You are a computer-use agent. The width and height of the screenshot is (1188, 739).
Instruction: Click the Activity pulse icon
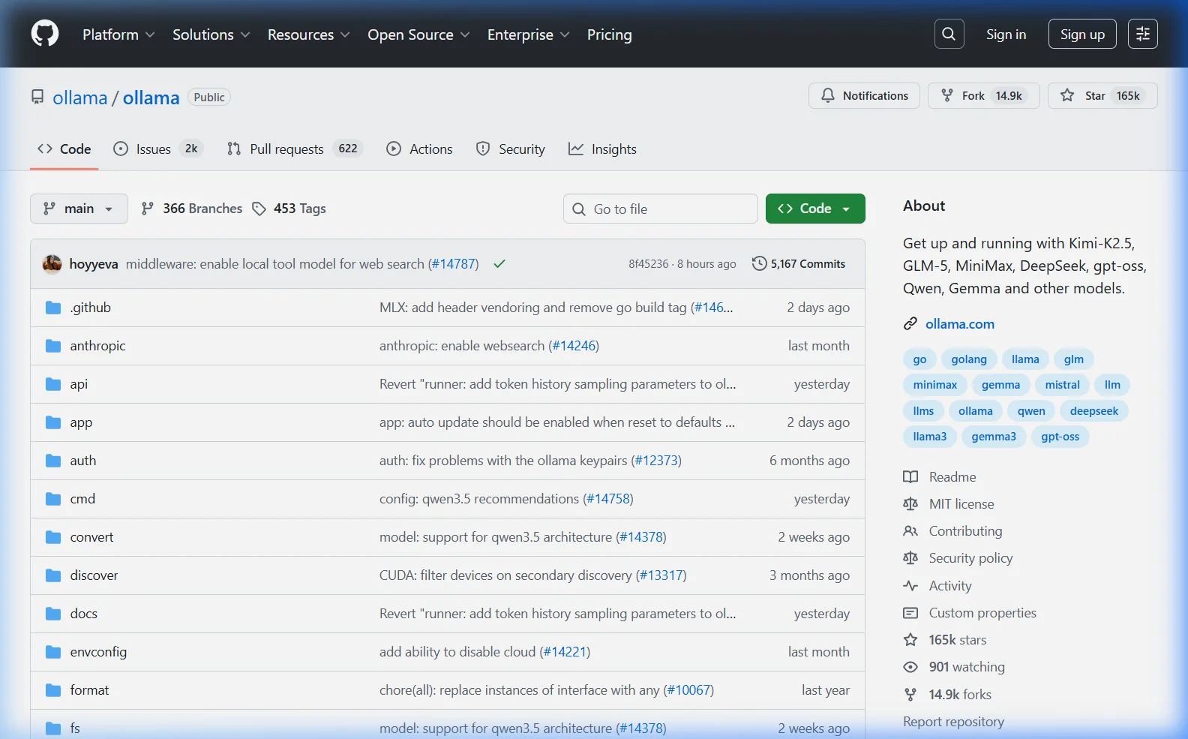(910, 585)
